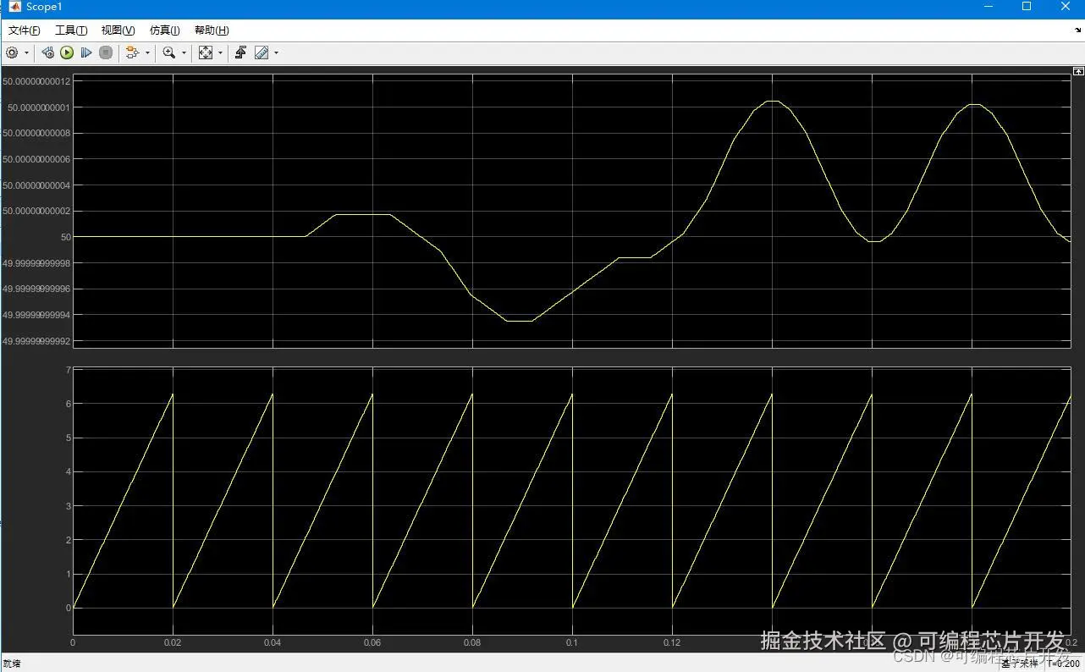This screenshot has width=1085, height=672.
Task: Open the scope configuration properties gear icon
Action: click(x=12, y=52)
